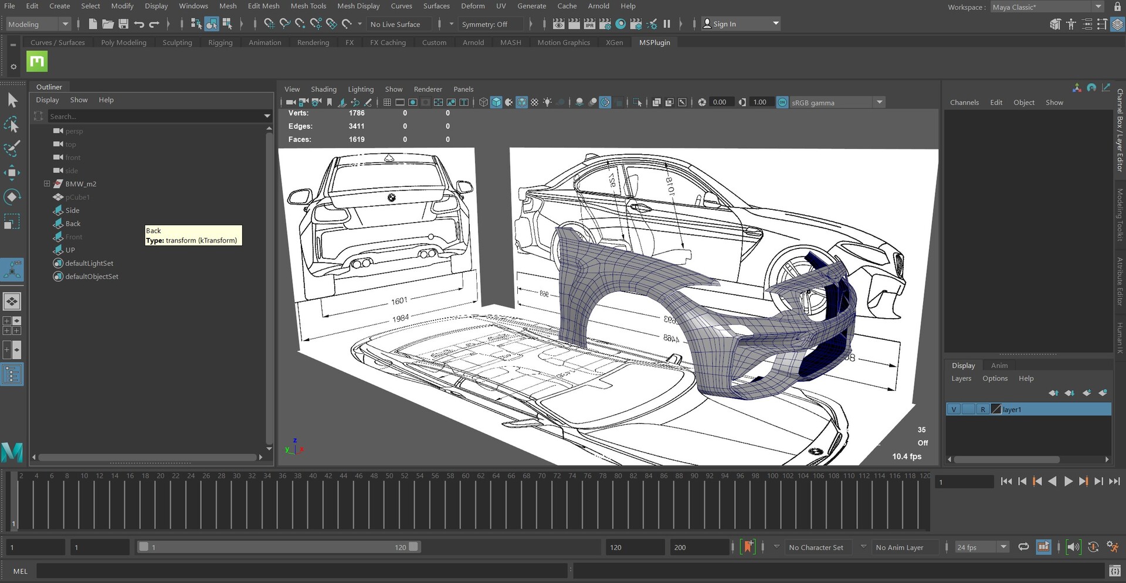Toggle the R display type box on layer1
The image size is (1126, 583).
(982, 410)
